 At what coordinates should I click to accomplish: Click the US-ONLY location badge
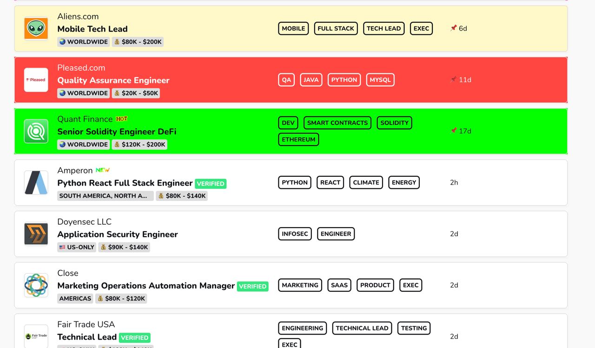pyautogui.click(x=77, y=247)
